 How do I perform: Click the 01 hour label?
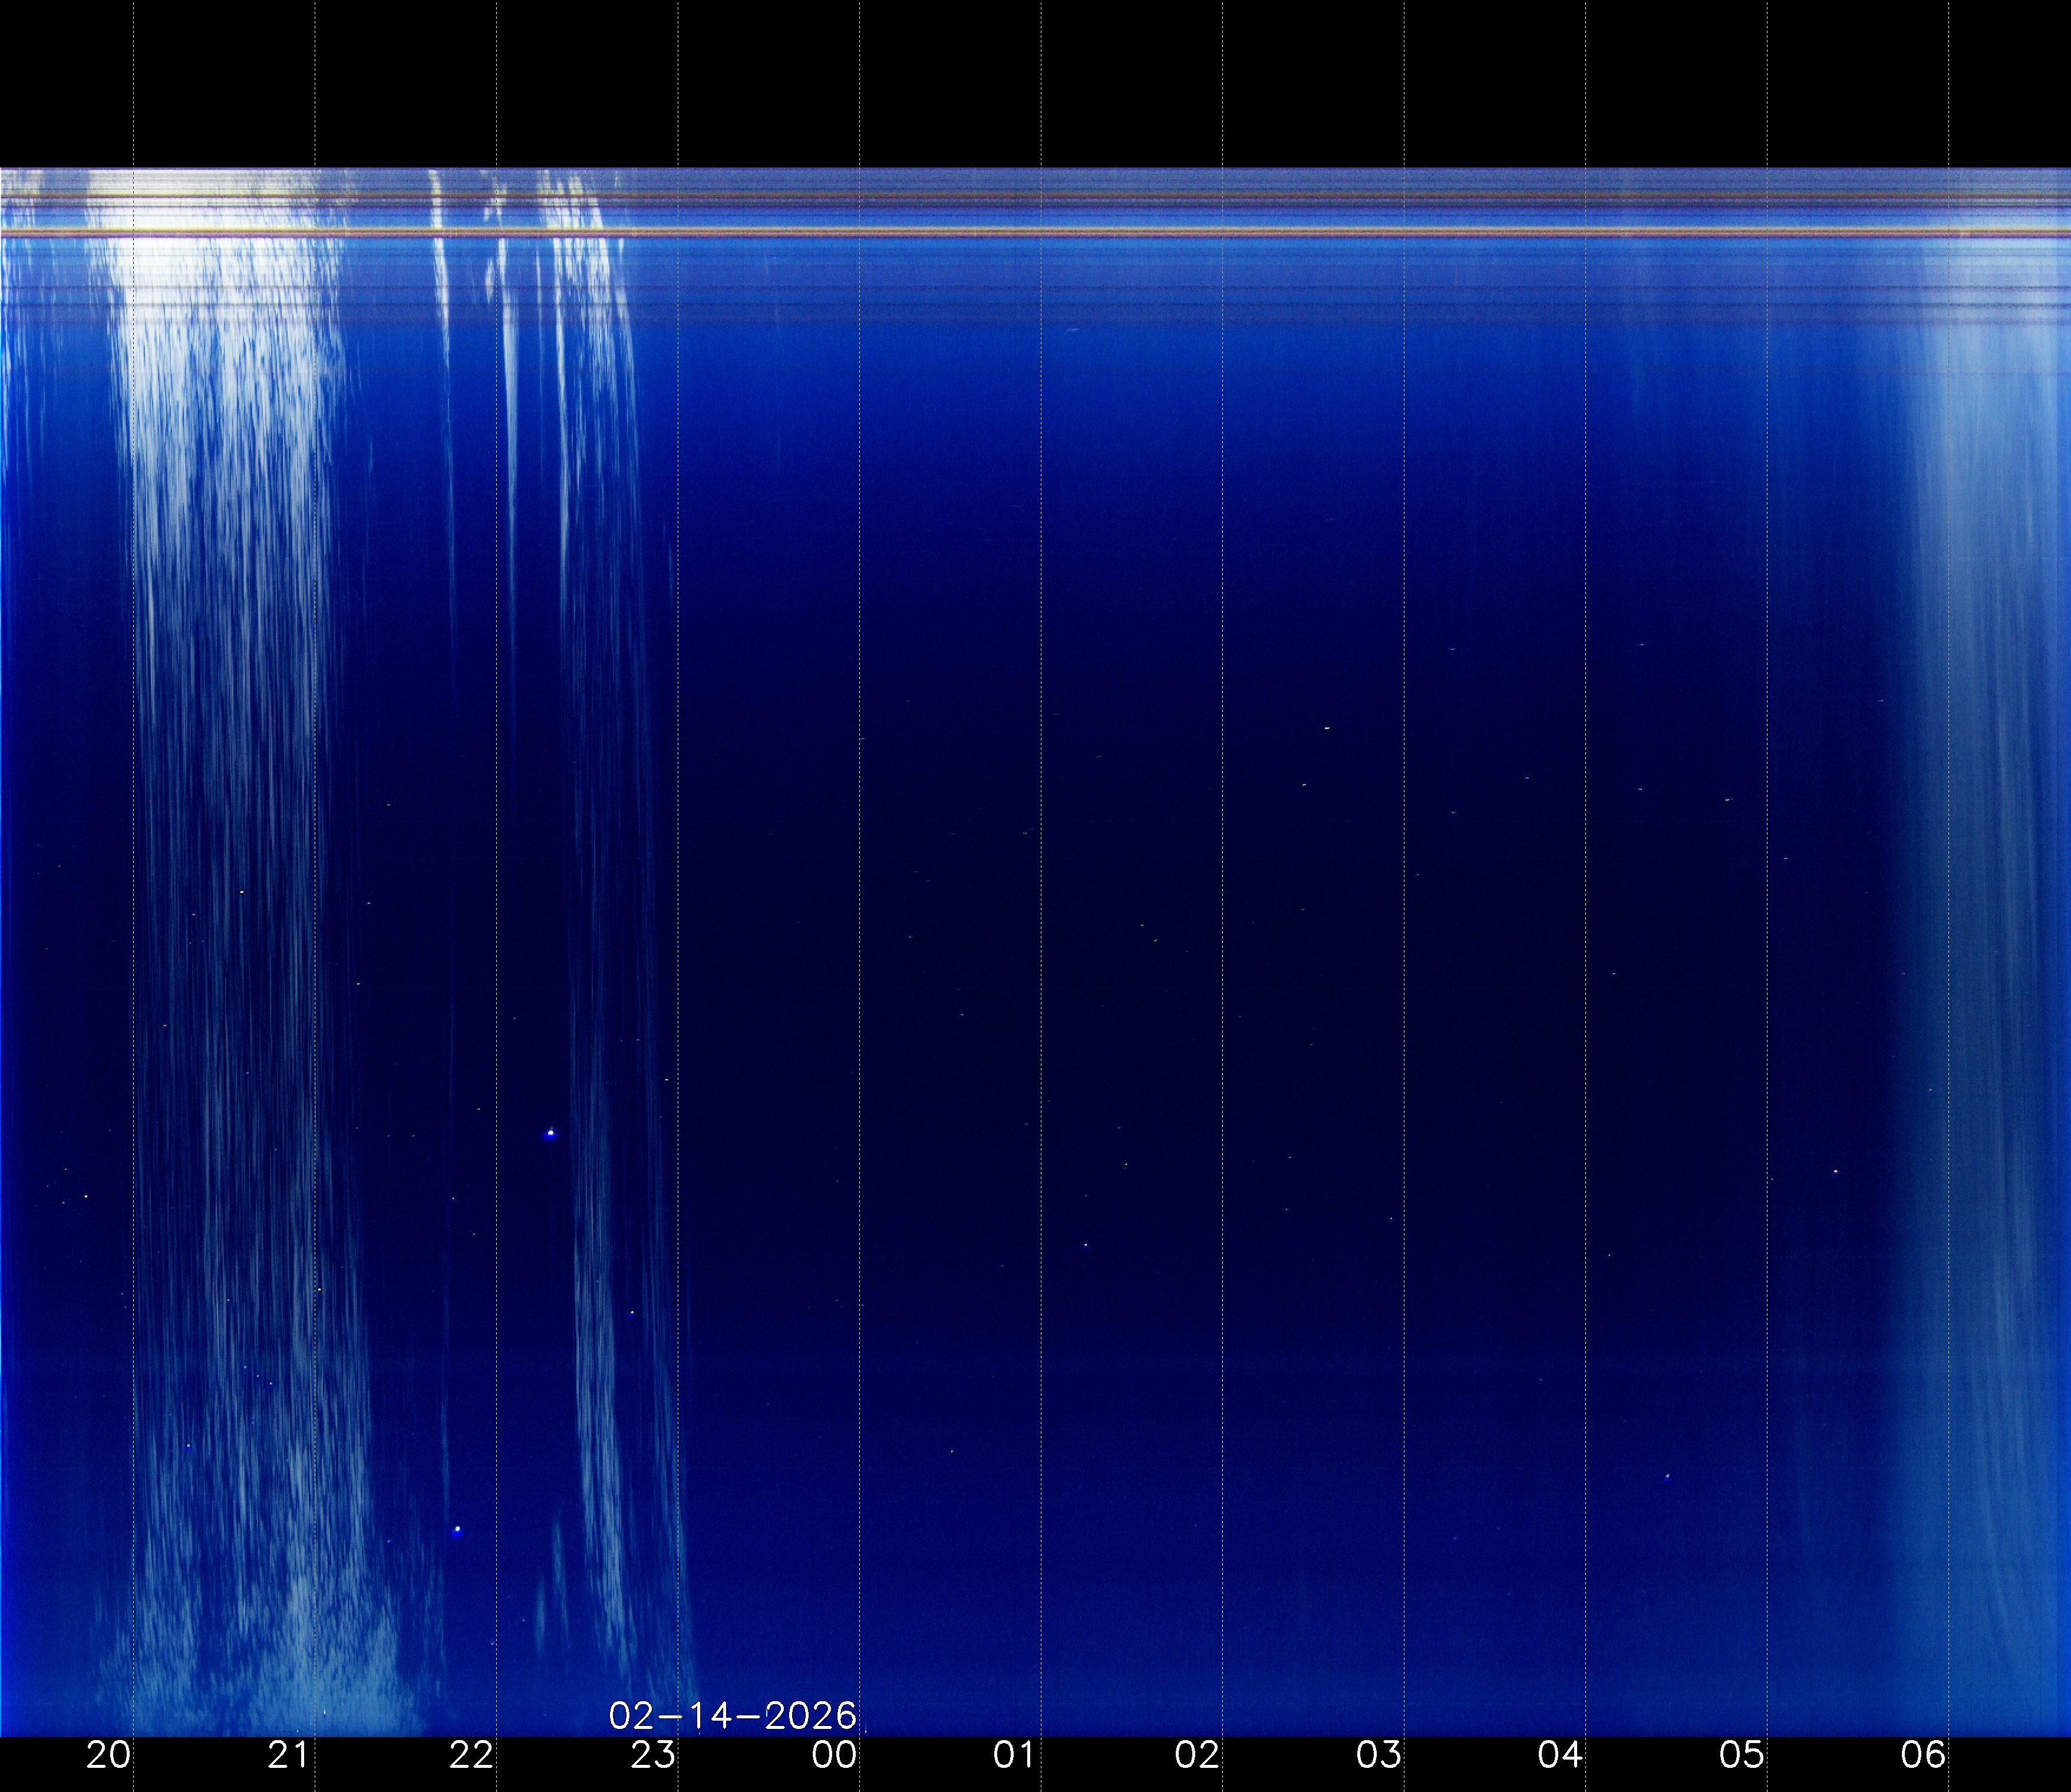(x=1015, y=1755)
